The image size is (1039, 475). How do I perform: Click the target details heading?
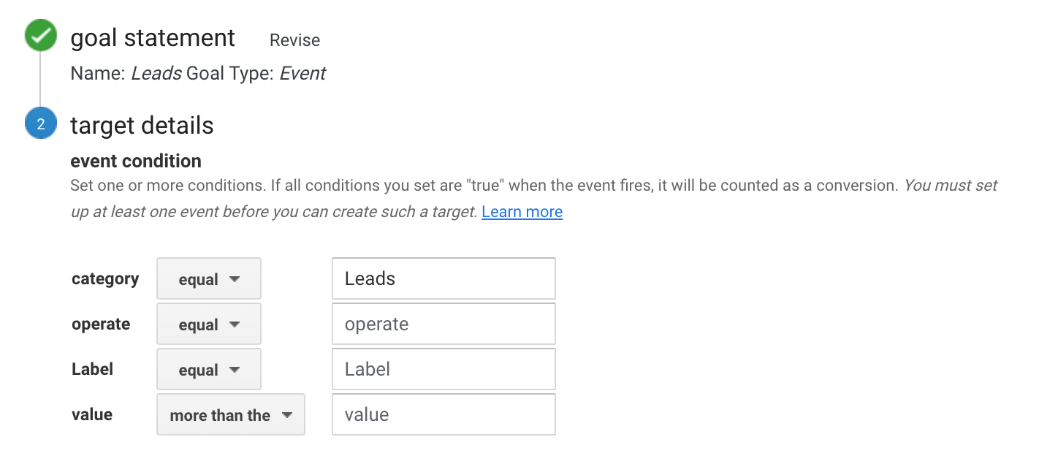142,126
